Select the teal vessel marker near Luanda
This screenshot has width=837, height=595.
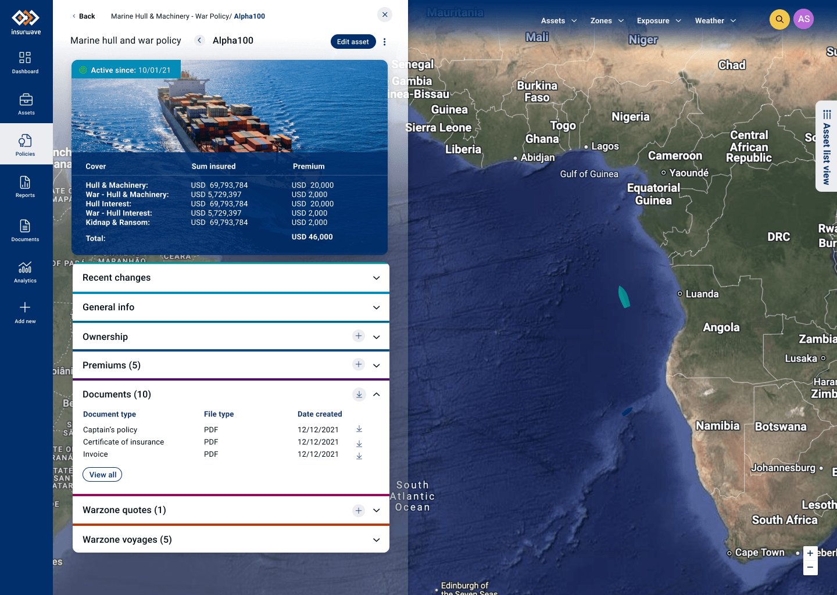(624, 296)
